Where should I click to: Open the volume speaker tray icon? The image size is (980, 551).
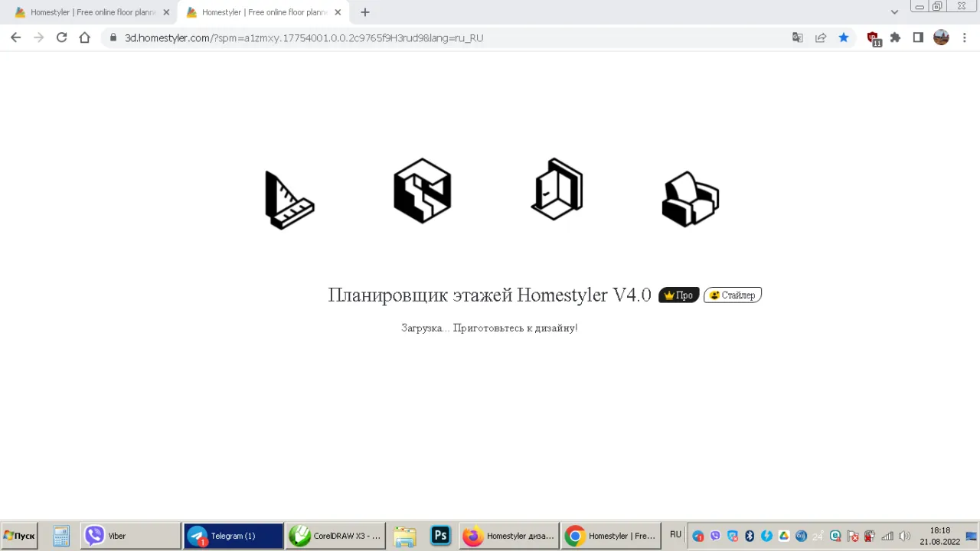coord(904,536)
